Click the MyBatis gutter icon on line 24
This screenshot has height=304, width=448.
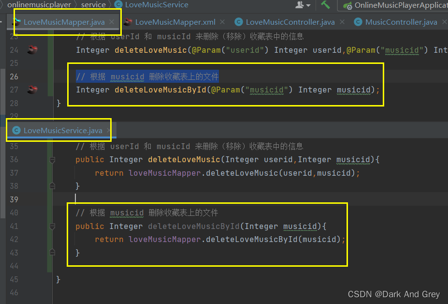click(32, 50)
